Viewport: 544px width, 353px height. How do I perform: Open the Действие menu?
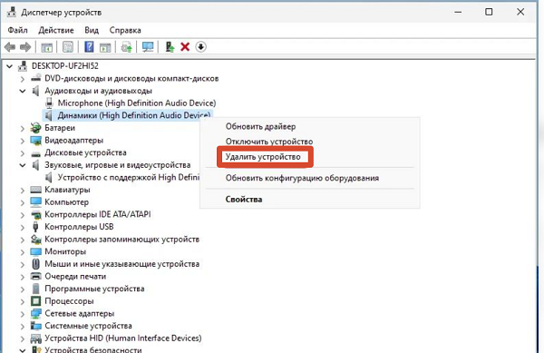(x=56, y=30)
